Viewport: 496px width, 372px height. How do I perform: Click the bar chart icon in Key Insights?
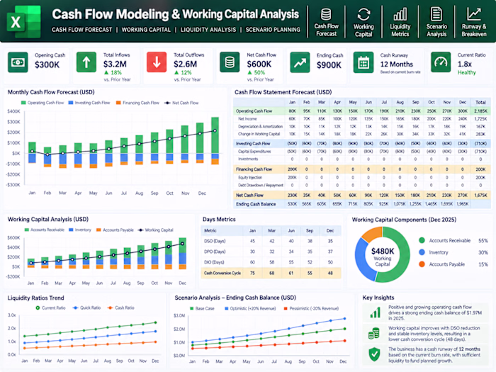point(375,312)
